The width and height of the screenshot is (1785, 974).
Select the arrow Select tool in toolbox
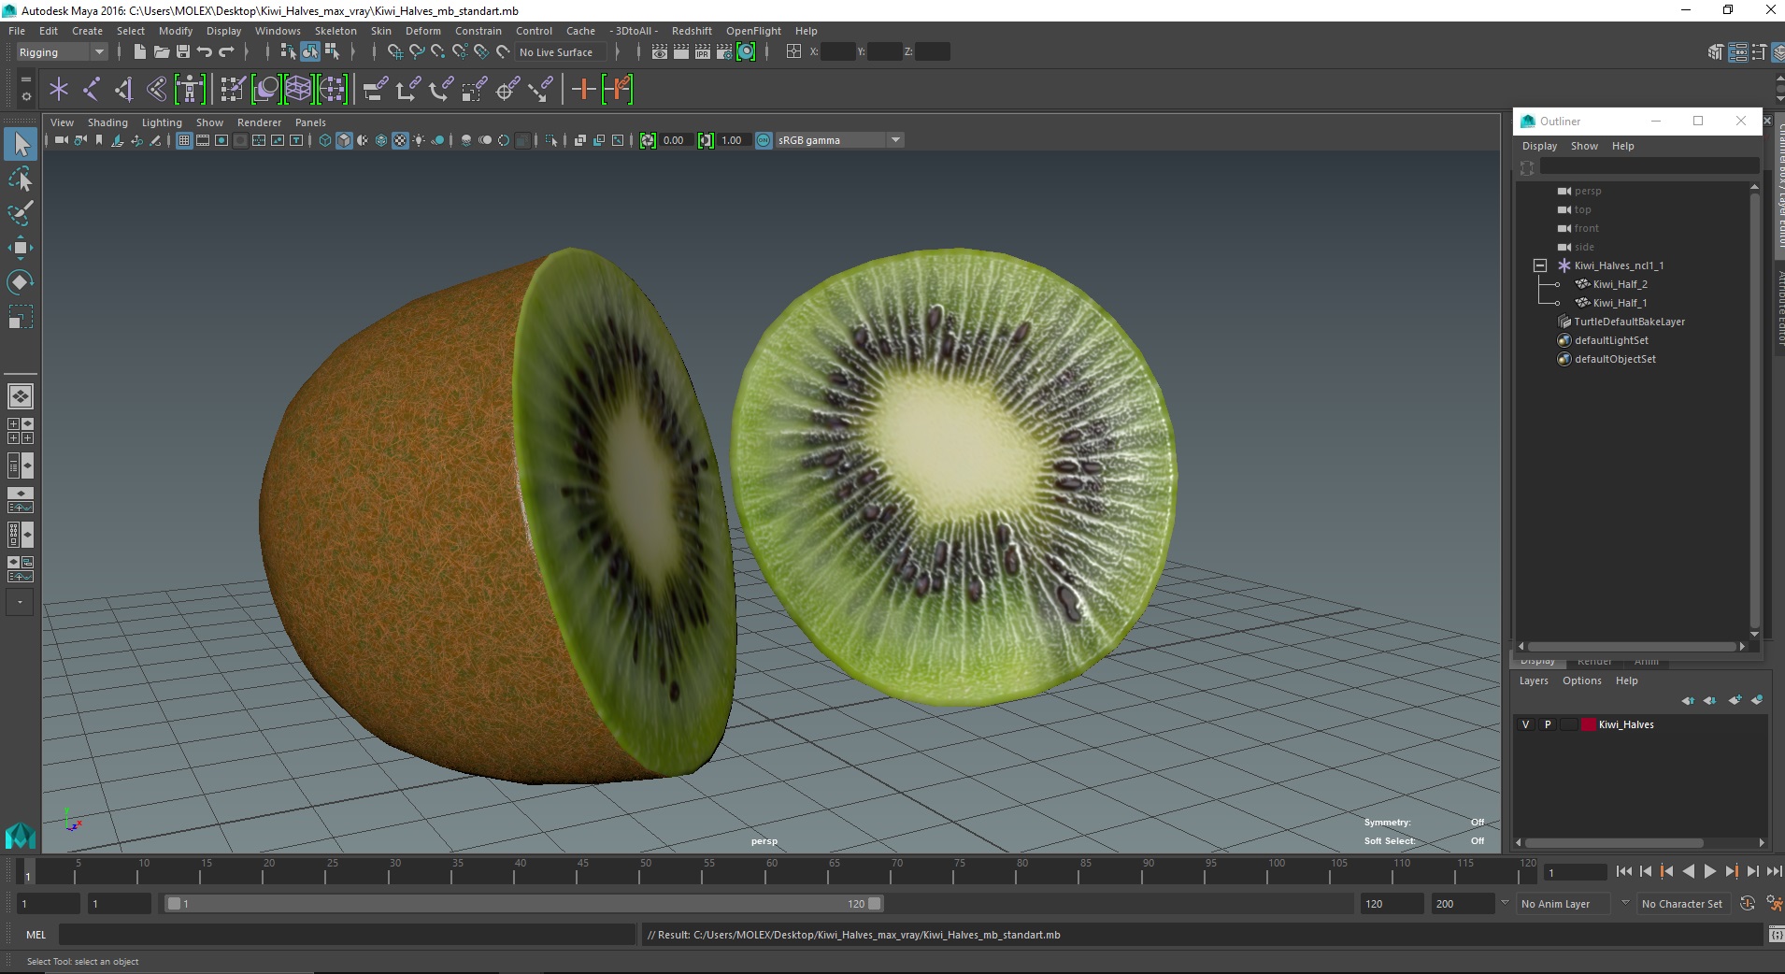tap(21, 144)
